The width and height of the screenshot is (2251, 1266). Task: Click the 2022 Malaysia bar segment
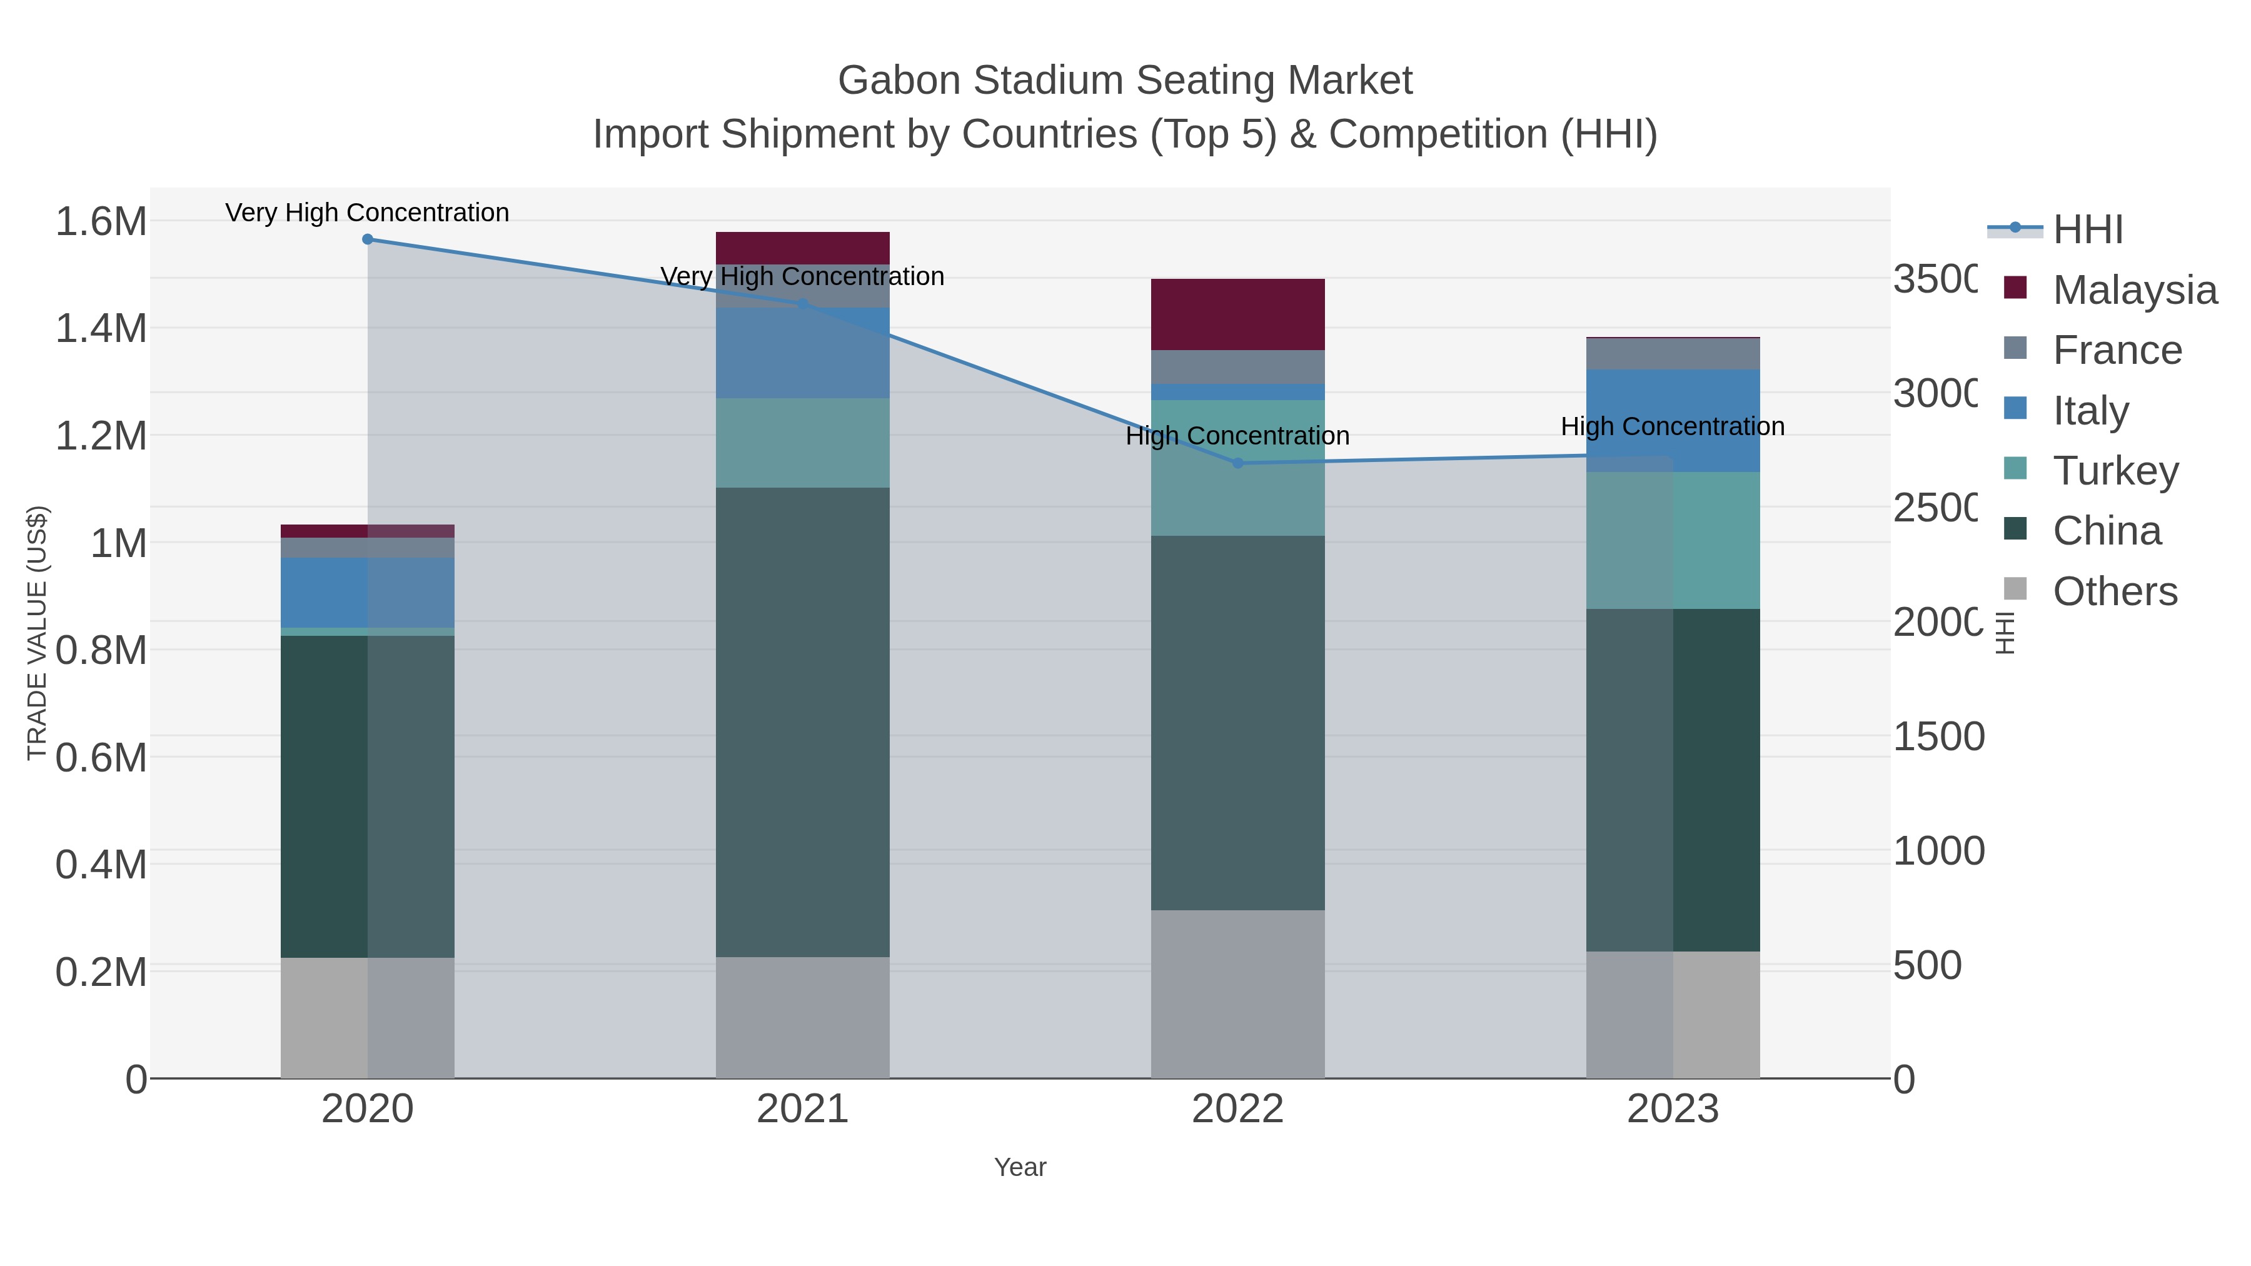(x=1237, y=314)
